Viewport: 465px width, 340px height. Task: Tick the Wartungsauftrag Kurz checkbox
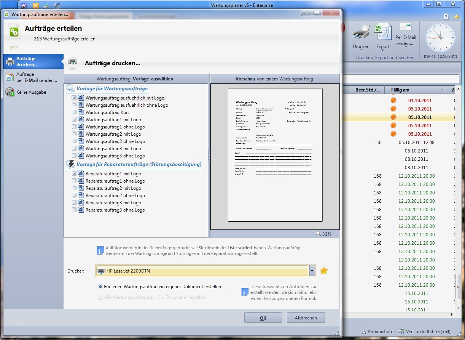click(74, 112)
